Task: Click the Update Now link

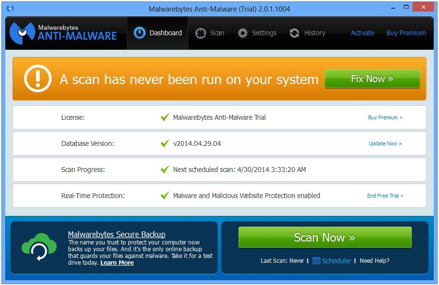Action: tap(385, 143)
